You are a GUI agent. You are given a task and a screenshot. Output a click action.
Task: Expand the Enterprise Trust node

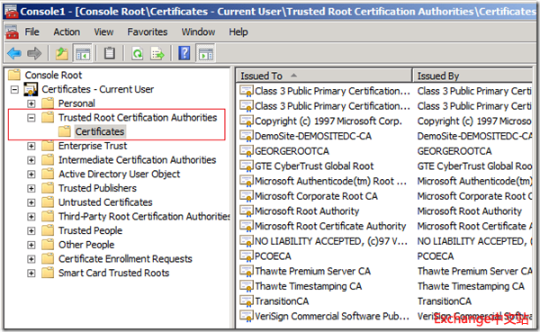coord(31,147)
